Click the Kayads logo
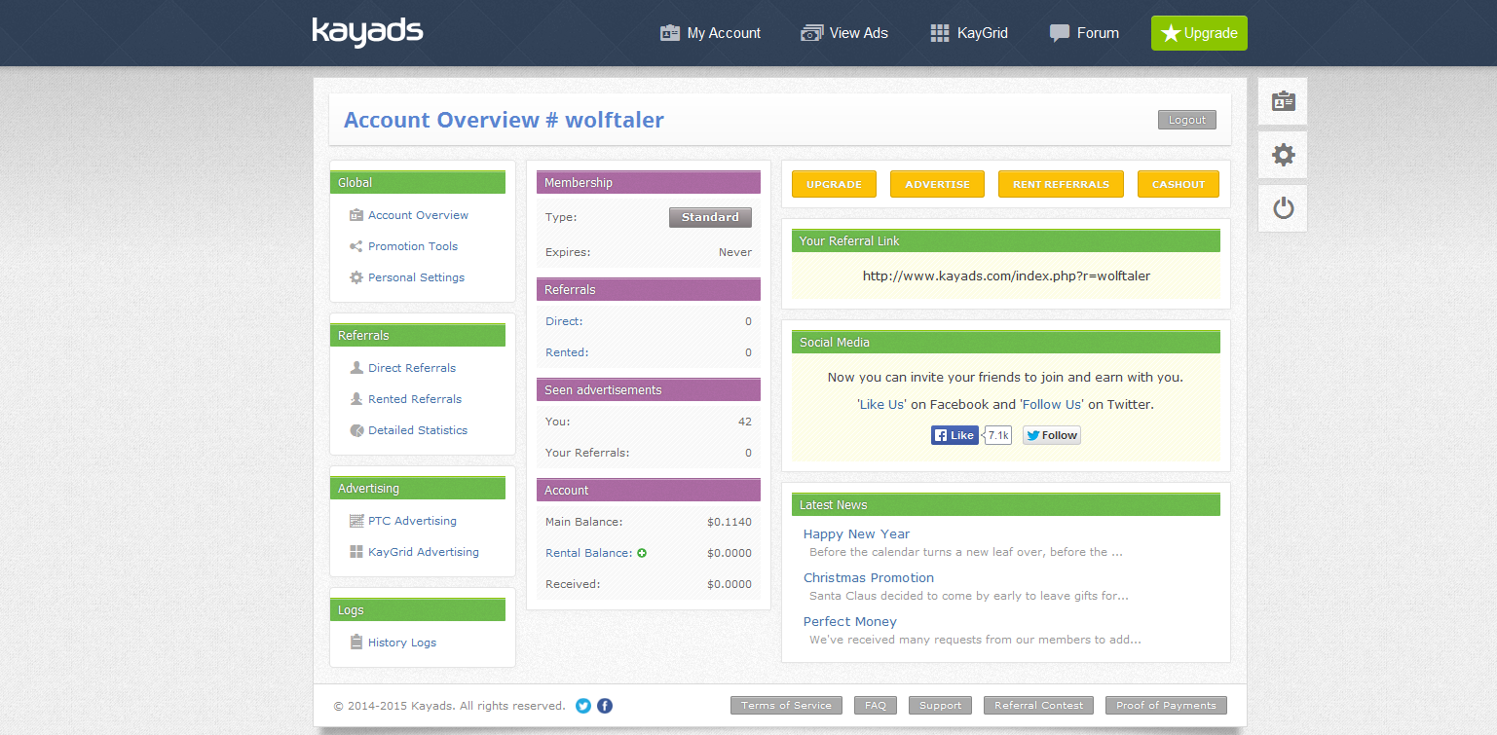Screen dimensions: 1497x735 coord(367,32)
